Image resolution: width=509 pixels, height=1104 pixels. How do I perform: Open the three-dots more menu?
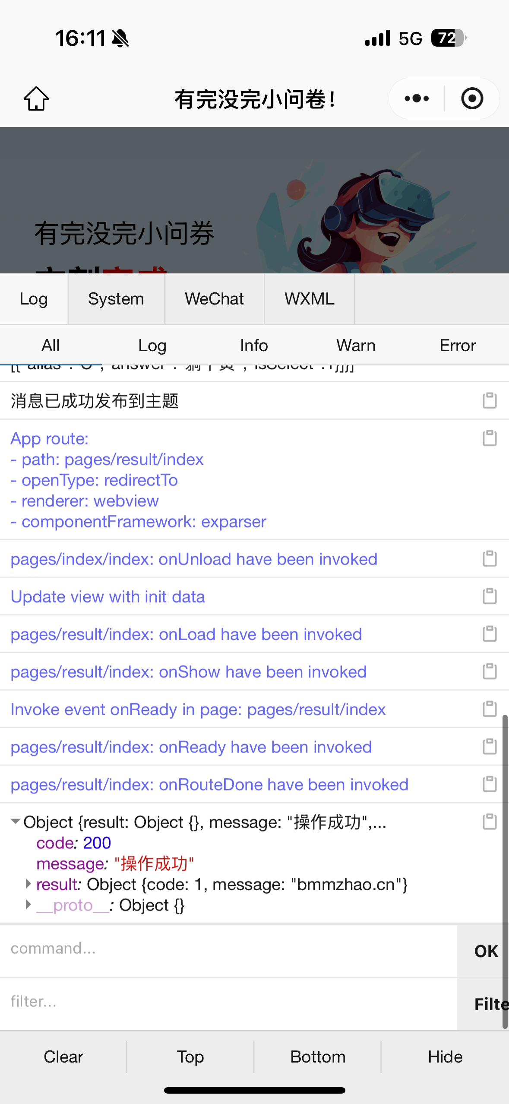coord(417,98)
